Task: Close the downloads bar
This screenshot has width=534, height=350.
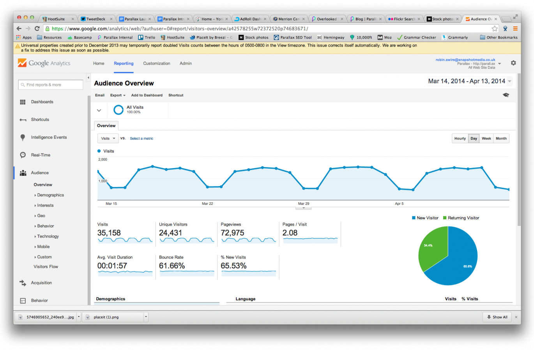Action: click(516, 317)
